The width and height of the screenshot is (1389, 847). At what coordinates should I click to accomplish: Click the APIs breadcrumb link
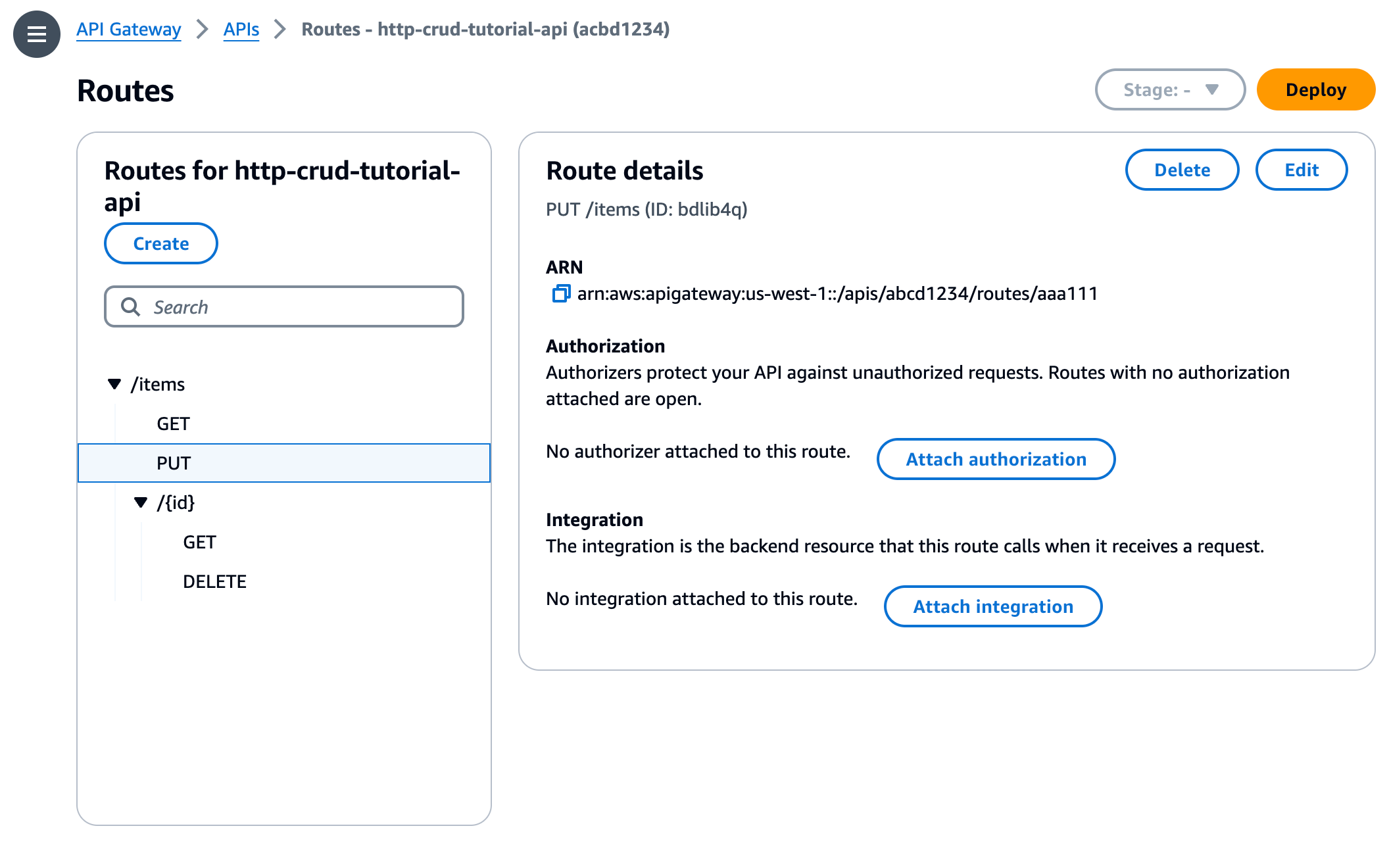click(x=242, y=28)
